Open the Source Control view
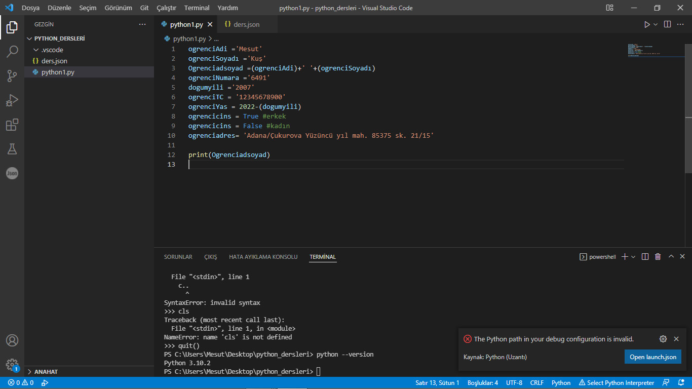 point(12,76)
